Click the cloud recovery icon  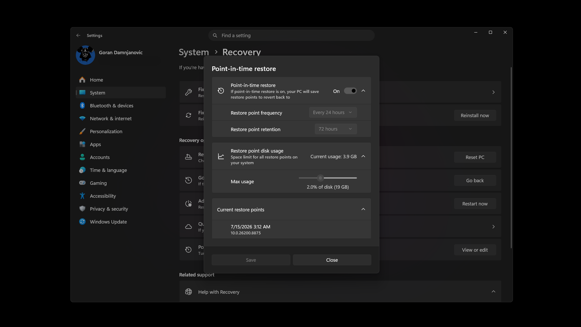(189, 227)
